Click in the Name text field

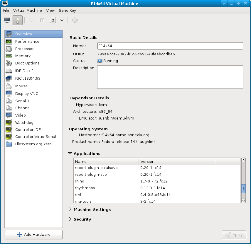point(170,46)
